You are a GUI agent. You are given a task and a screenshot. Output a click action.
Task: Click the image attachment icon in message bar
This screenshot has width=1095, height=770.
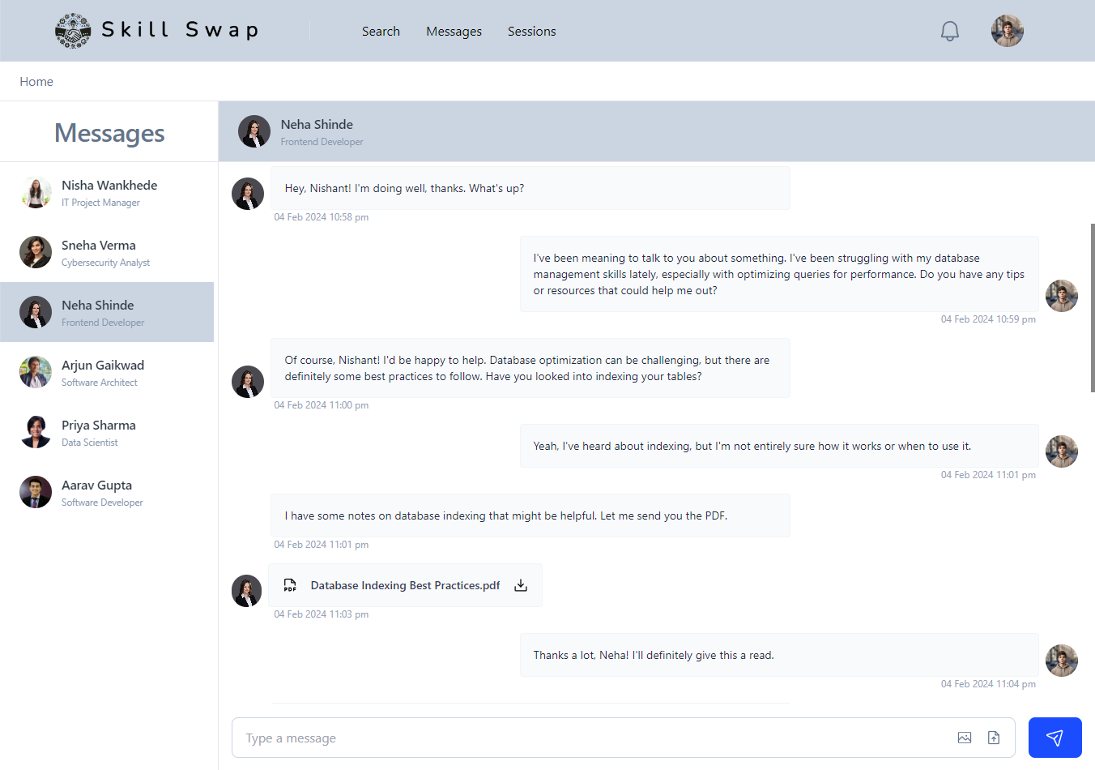point(965,738)
